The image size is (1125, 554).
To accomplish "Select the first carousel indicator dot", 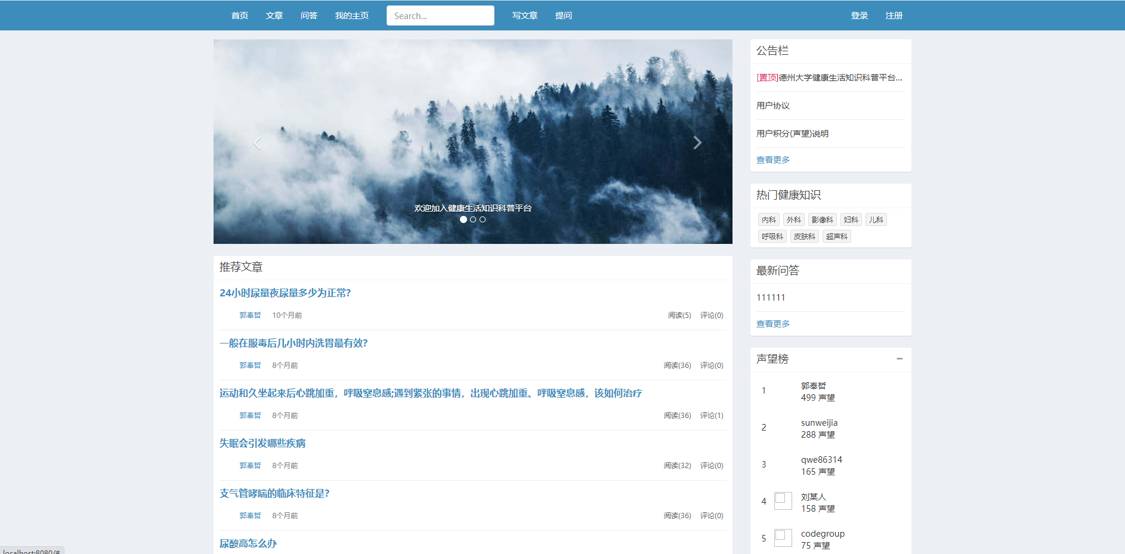I will (x=463, y=219).
